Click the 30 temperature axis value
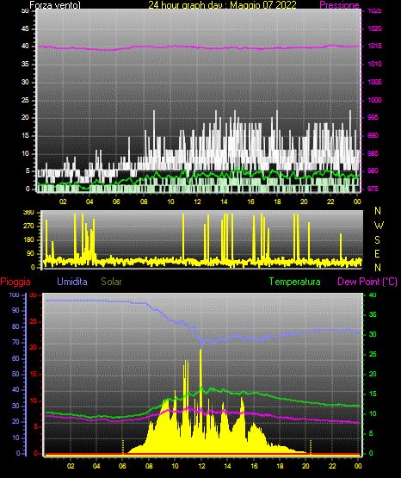Image resolution: width=401 pixels, height=478 pixels. (x=373, y=334)
